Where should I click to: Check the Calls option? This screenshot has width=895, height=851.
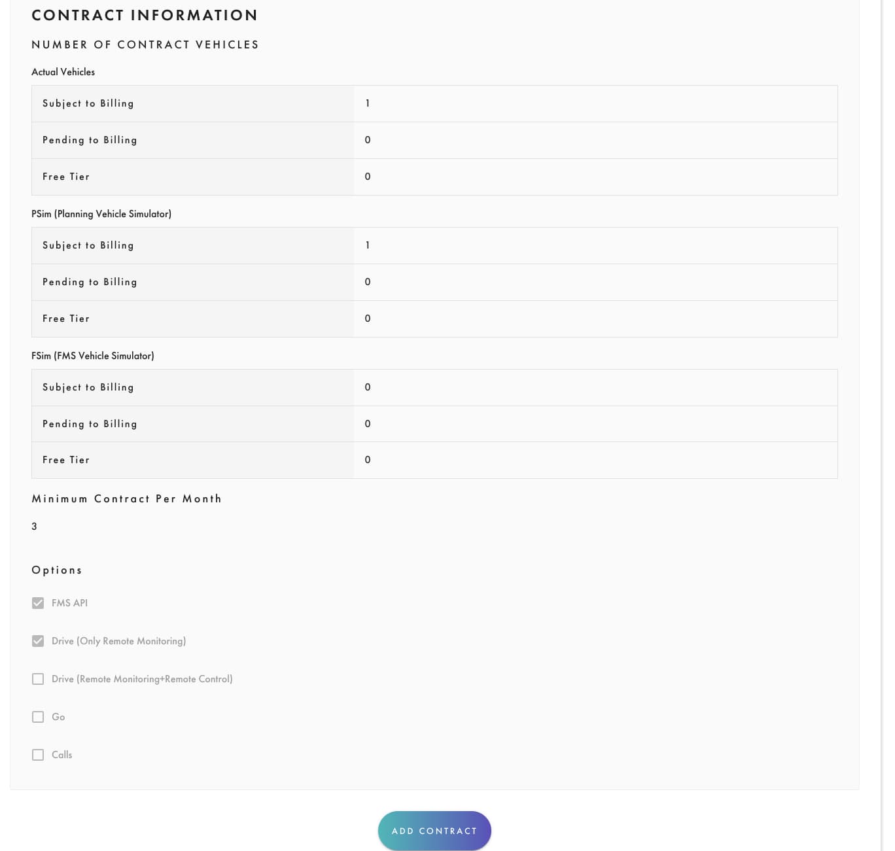pyautogui.click(x=38, y=755)
